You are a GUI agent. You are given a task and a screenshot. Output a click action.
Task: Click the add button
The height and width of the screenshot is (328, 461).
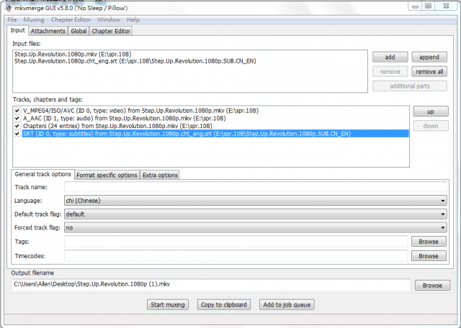click(390, 57)
